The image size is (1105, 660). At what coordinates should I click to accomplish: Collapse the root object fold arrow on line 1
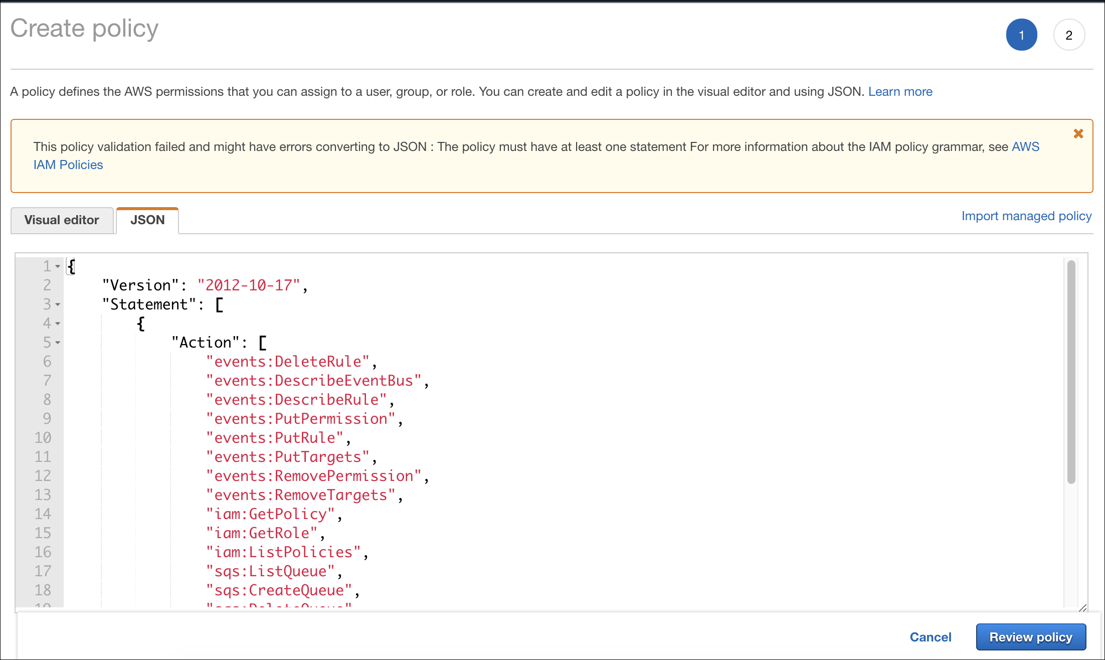tap(58, 266)
